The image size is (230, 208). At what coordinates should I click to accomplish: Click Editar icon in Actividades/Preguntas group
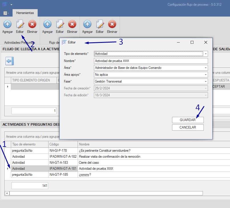click(x=20, y=24)
